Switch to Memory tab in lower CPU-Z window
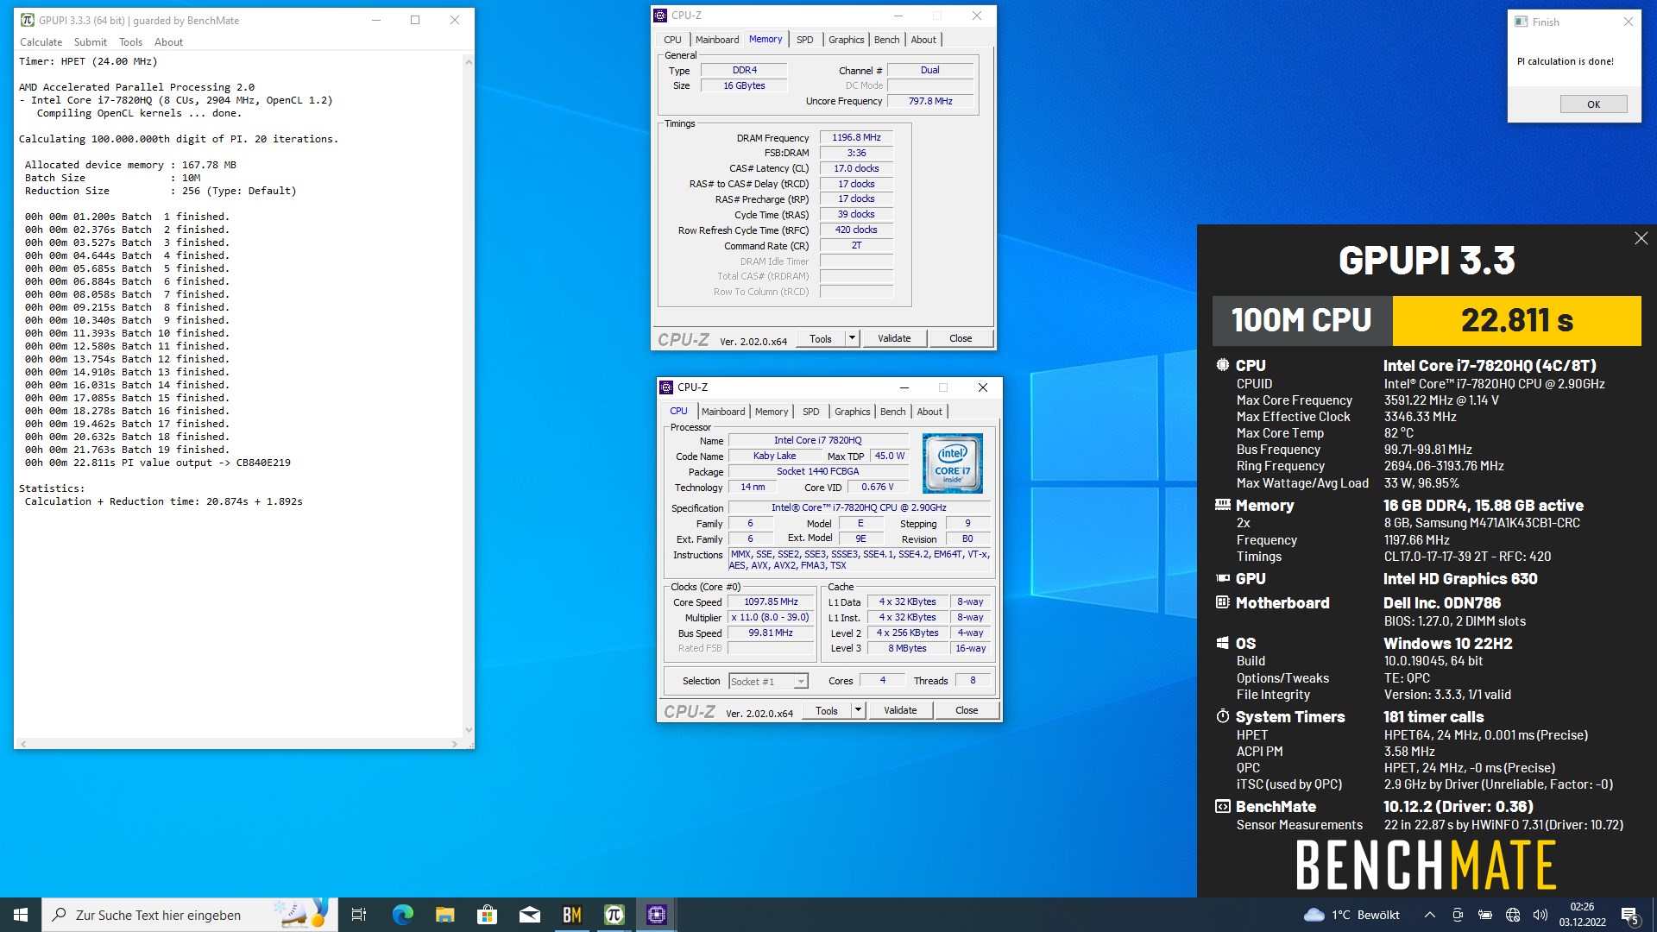The image size is (1657, 932). click(772, 412)
